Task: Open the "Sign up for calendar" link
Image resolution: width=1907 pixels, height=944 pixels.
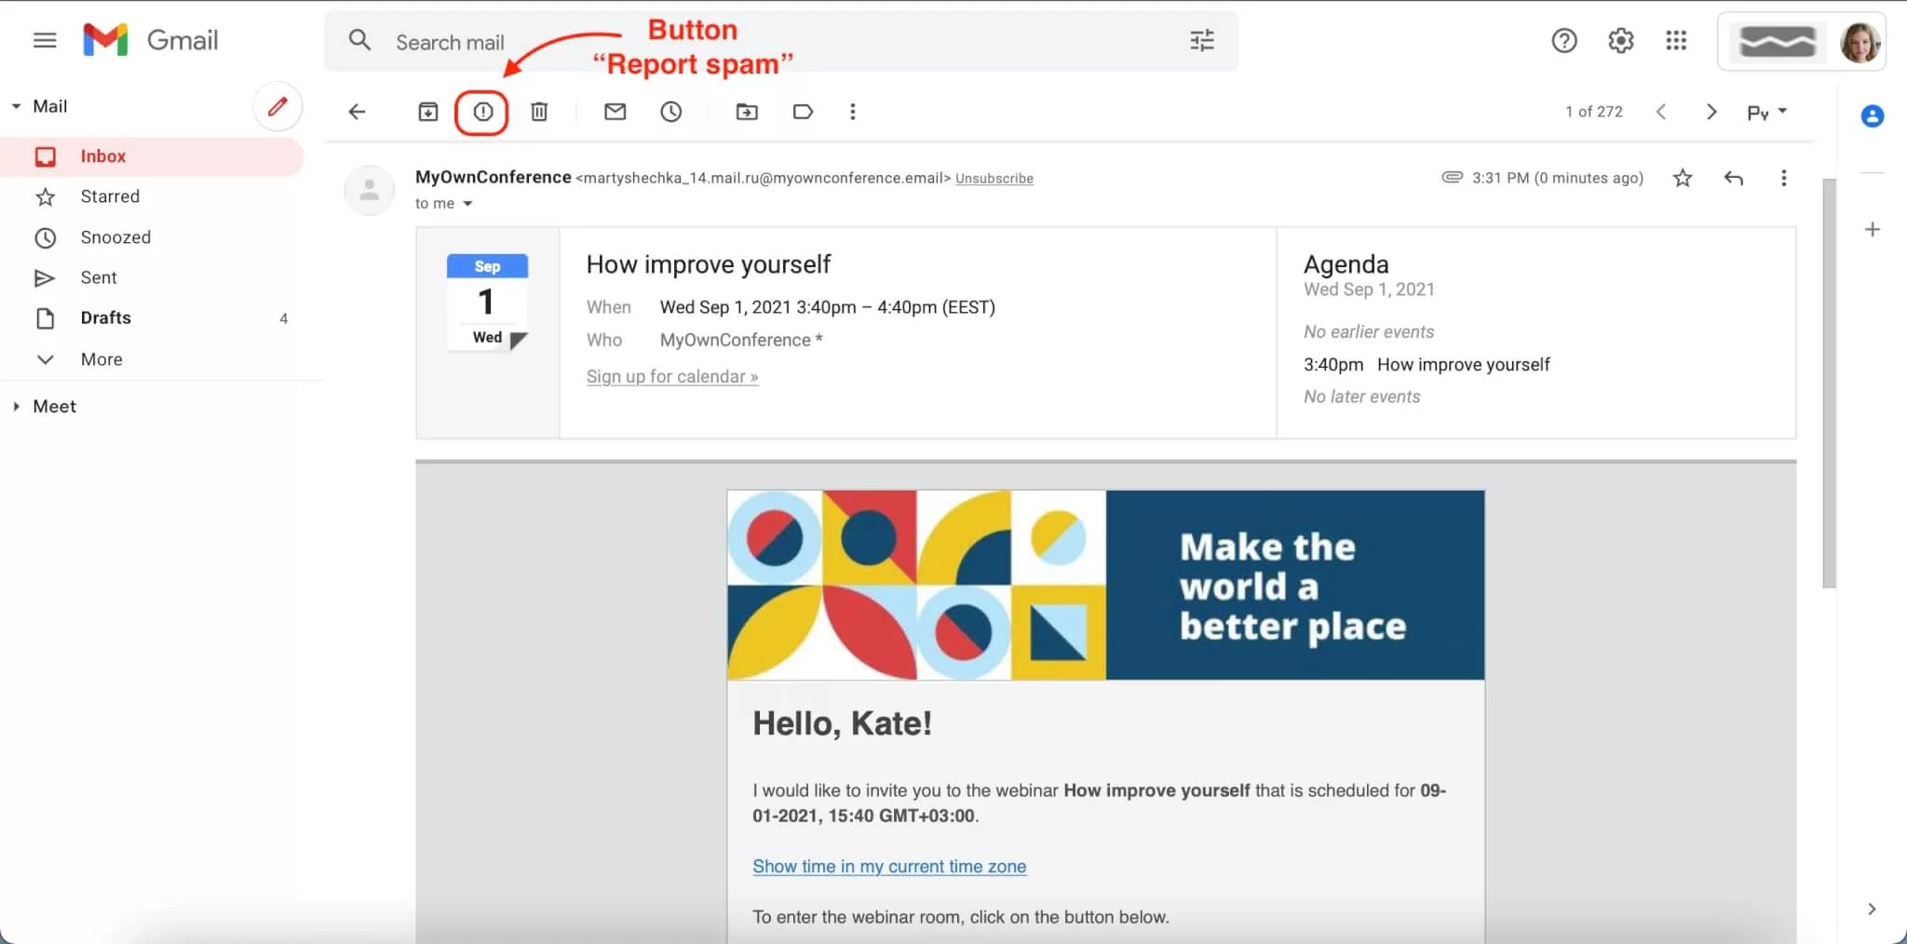Action: coord(672,376)
